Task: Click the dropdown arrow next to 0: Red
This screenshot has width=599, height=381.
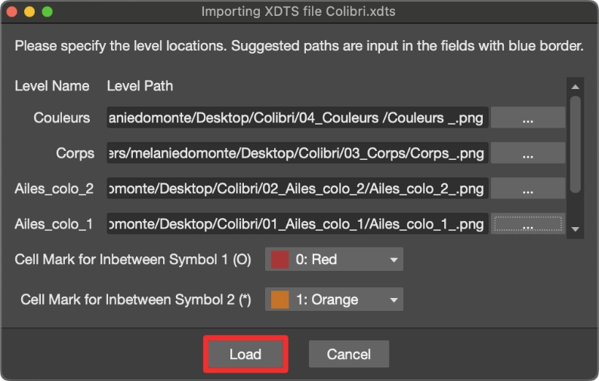Action: pos(394,260)
